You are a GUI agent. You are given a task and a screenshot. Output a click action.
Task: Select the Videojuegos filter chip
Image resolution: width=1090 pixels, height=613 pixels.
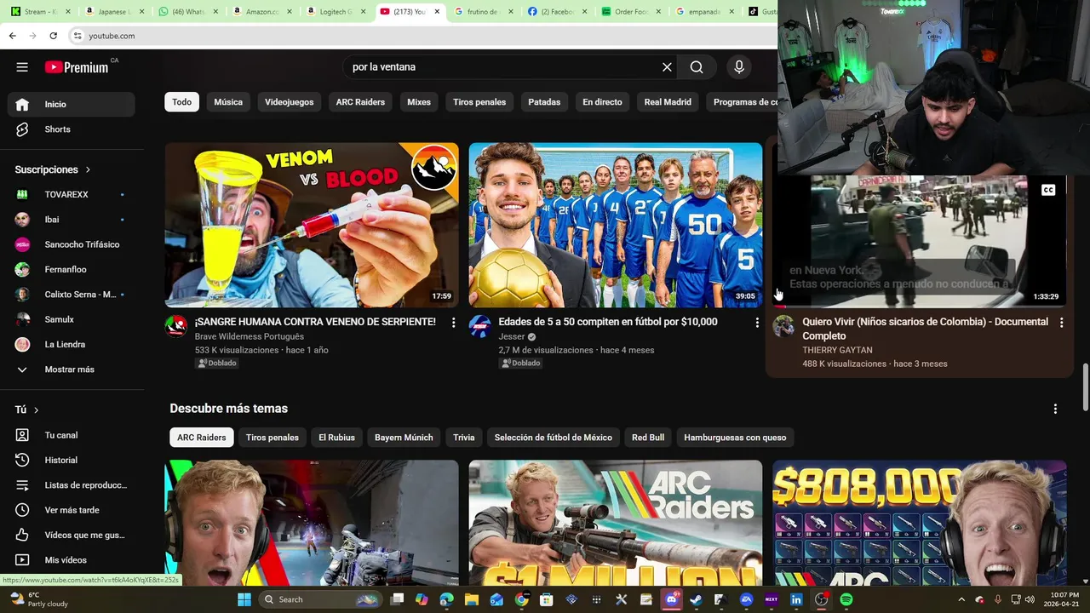click(x=289, y=102)
